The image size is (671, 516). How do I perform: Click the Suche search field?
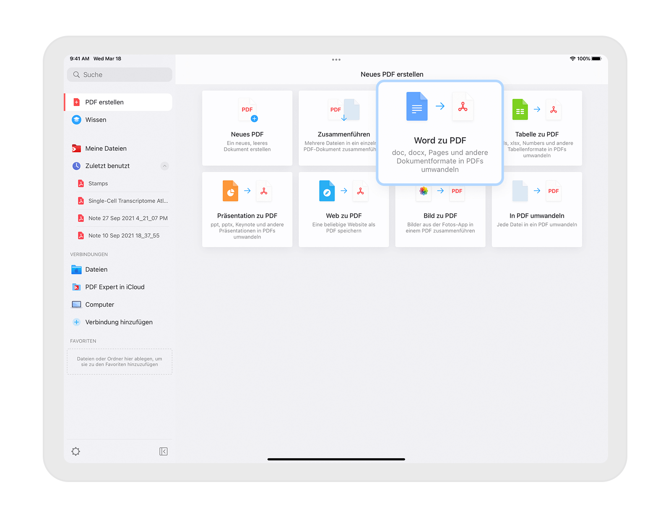pyautogui.click(x=120, y=75)
